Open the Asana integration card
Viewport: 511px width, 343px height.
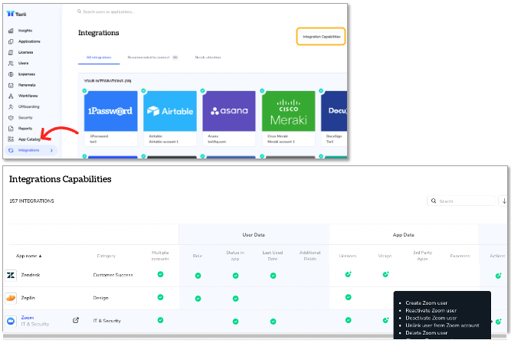[229, 118]
